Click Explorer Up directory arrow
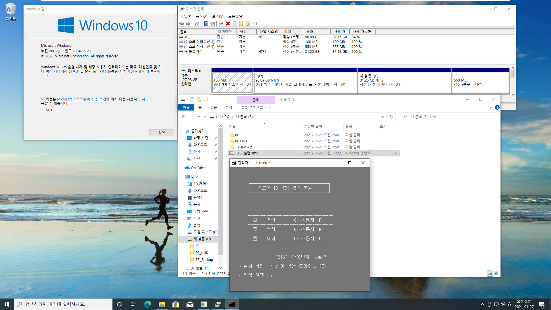 point(205,117)
